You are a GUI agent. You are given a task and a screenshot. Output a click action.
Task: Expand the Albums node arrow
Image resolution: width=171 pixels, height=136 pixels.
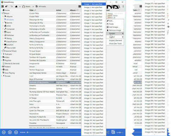coord(3,17)
